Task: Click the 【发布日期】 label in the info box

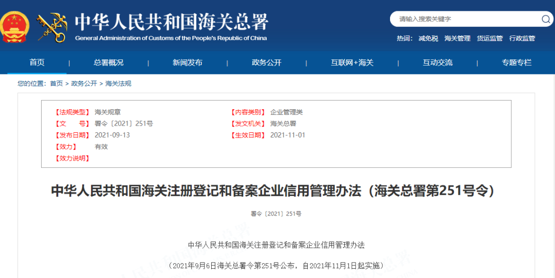Action: [72, 135]
